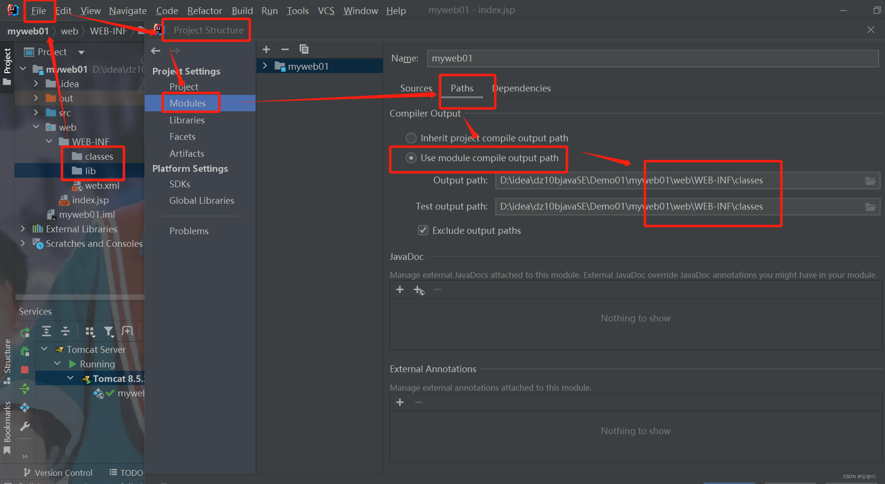
Task: Open the Structure tool window
Action: [x=7, y=361]
